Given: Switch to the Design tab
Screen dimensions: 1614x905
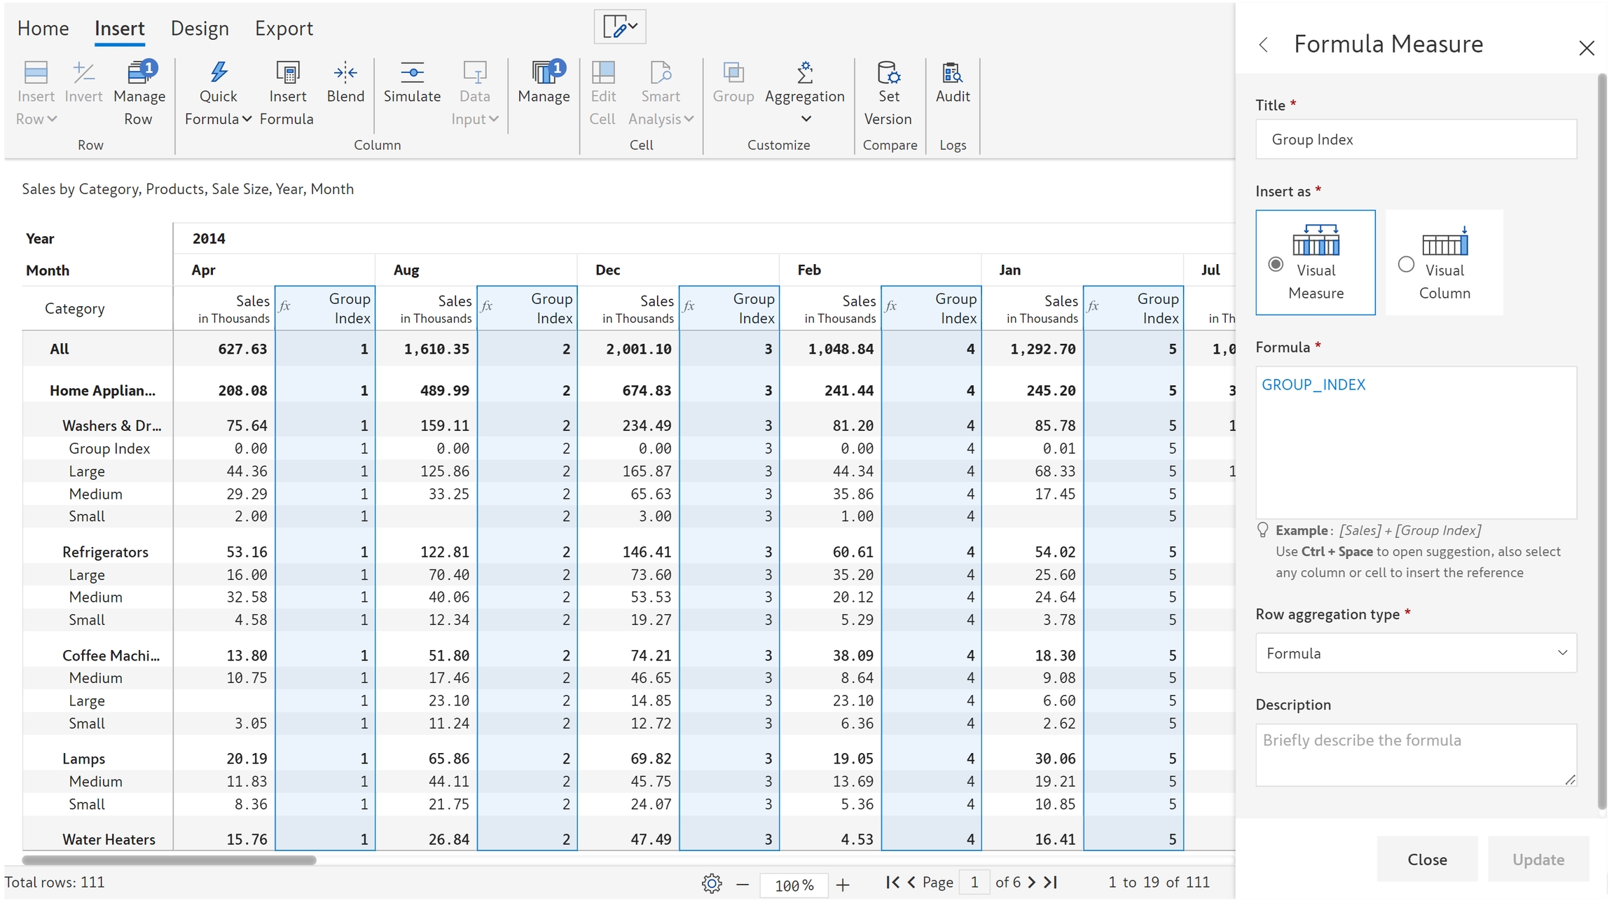Looking at the screenshot, I should pos(200,28).
